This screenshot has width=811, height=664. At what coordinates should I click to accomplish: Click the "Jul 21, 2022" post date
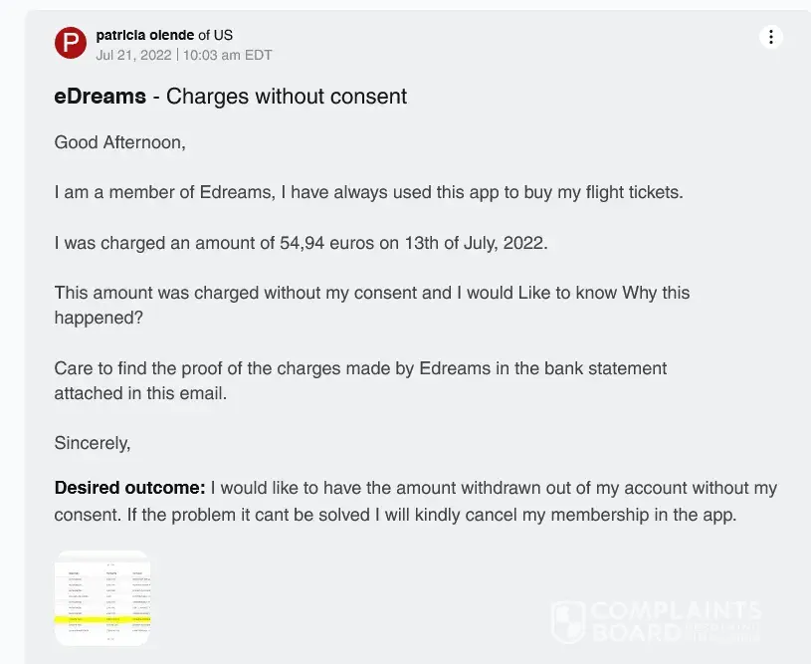(x=133, y=55)
